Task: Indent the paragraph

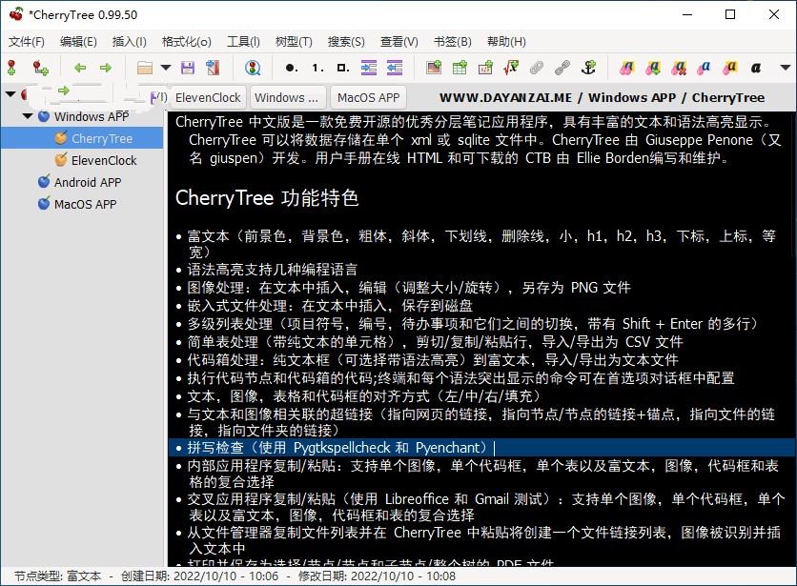Action: coord(369,67)
